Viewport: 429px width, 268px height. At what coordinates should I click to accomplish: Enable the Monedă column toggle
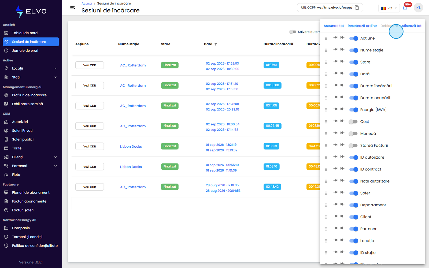tap(353, 133)
